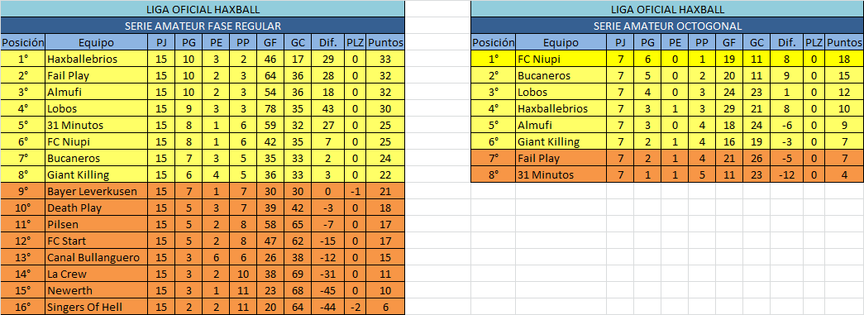
Task: Select FC Niupi points cell showing 18
Action: [x=844, y=59]
